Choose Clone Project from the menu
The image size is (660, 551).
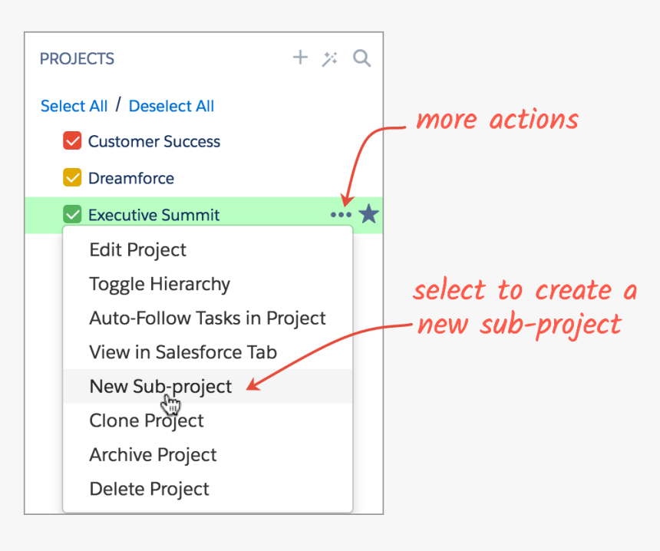(147, 421)
